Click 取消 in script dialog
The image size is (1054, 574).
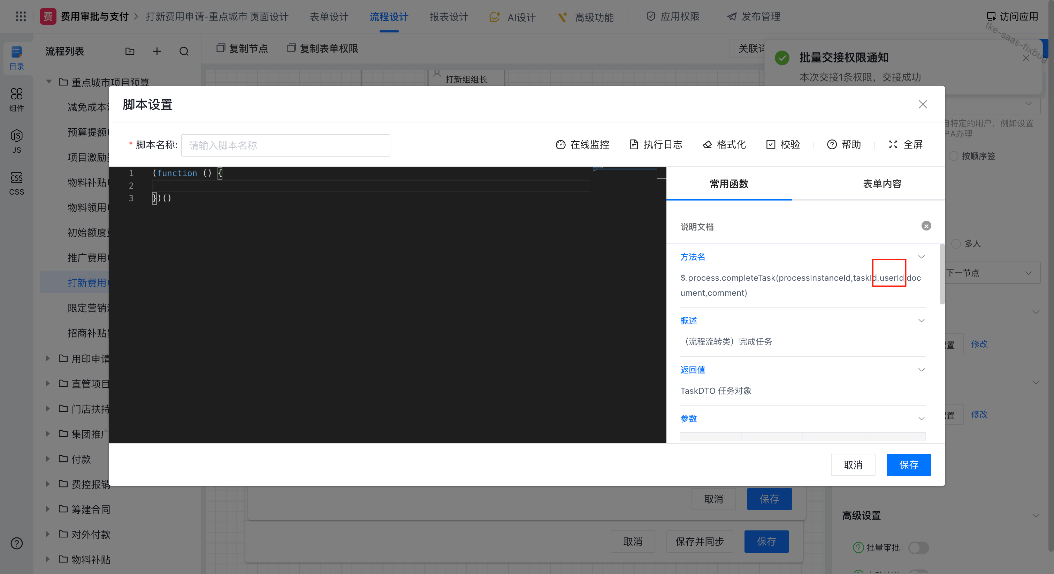853,465
